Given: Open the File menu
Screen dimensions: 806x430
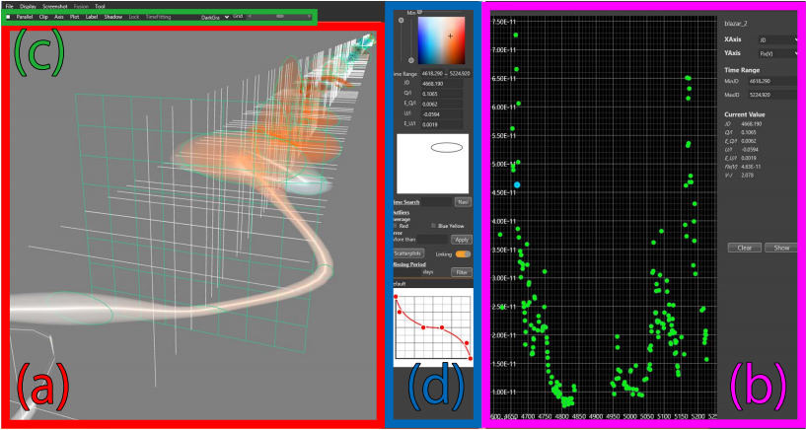Looking at the screenshot, I should point(10,6).
